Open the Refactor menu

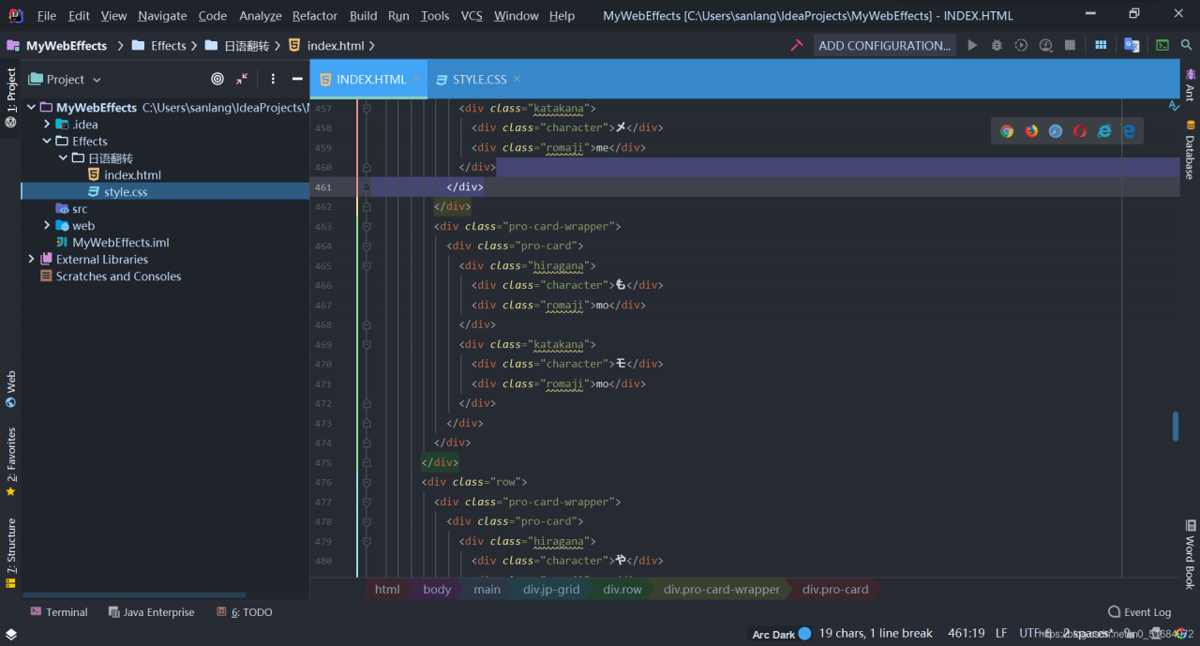pyautogui.click(x=314, y=16)
